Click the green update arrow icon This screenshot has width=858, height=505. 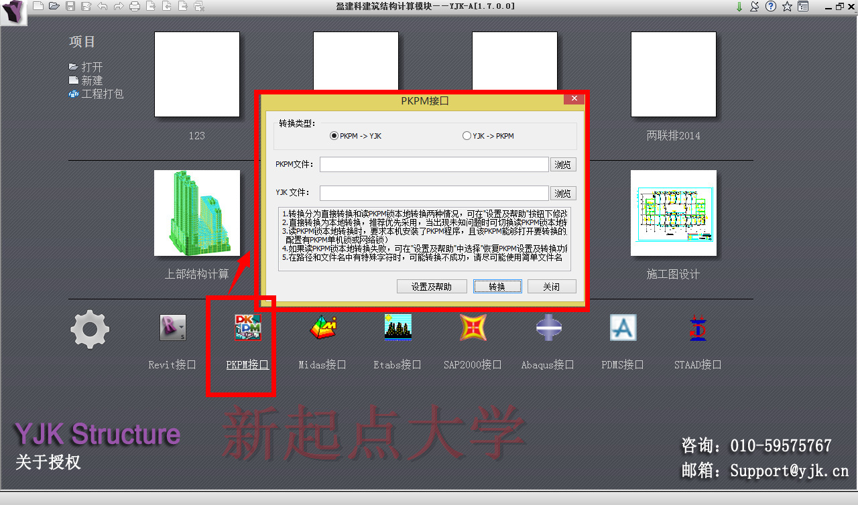[x=739, y=6]
